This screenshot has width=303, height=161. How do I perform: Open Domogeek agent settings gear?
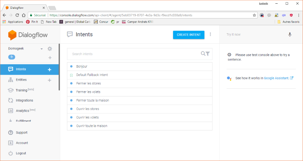coord(50,49)
